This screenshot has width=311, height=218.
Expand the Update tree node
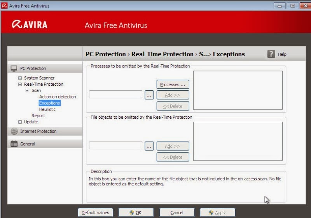(x=20, y=122)
